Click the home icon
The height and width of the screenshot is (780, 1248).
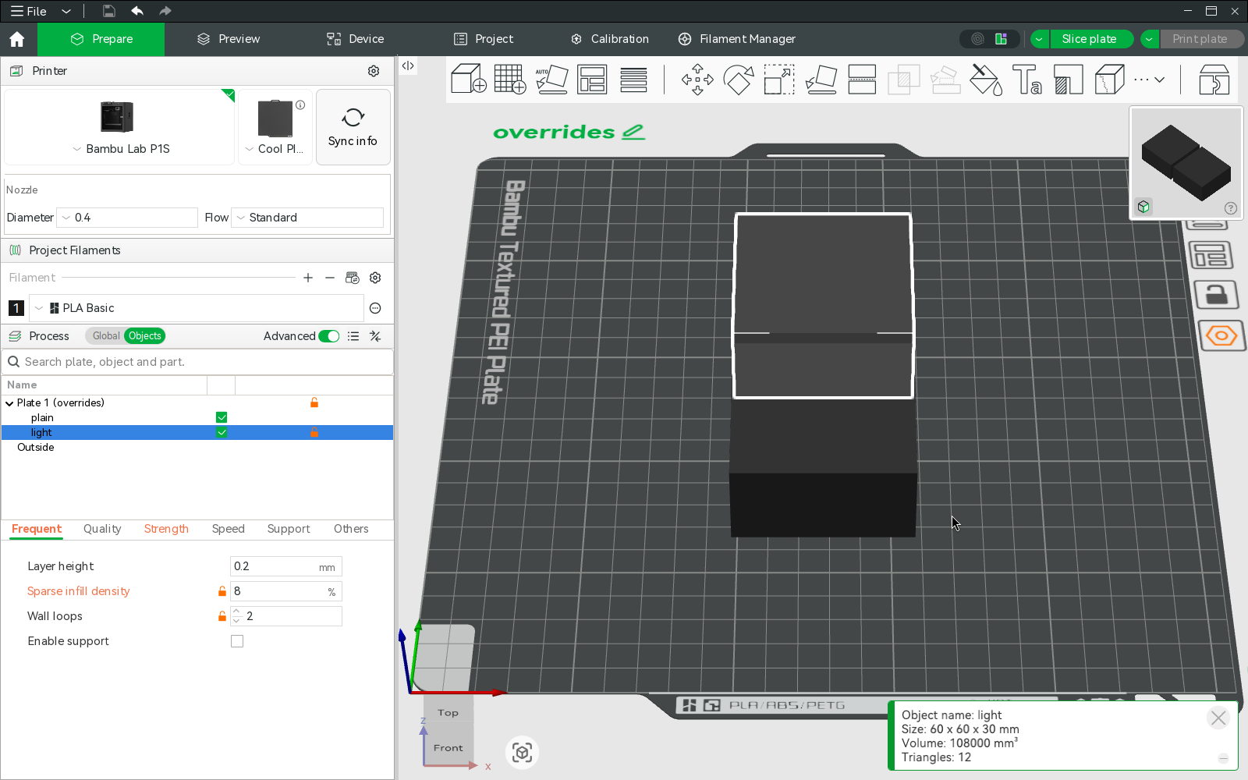pos(17,39)
